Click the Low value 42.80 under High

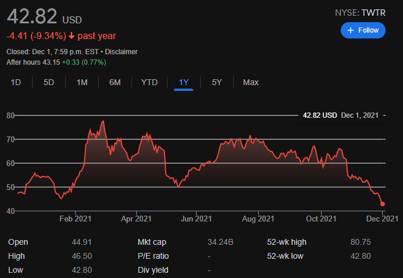coord(82,270)
